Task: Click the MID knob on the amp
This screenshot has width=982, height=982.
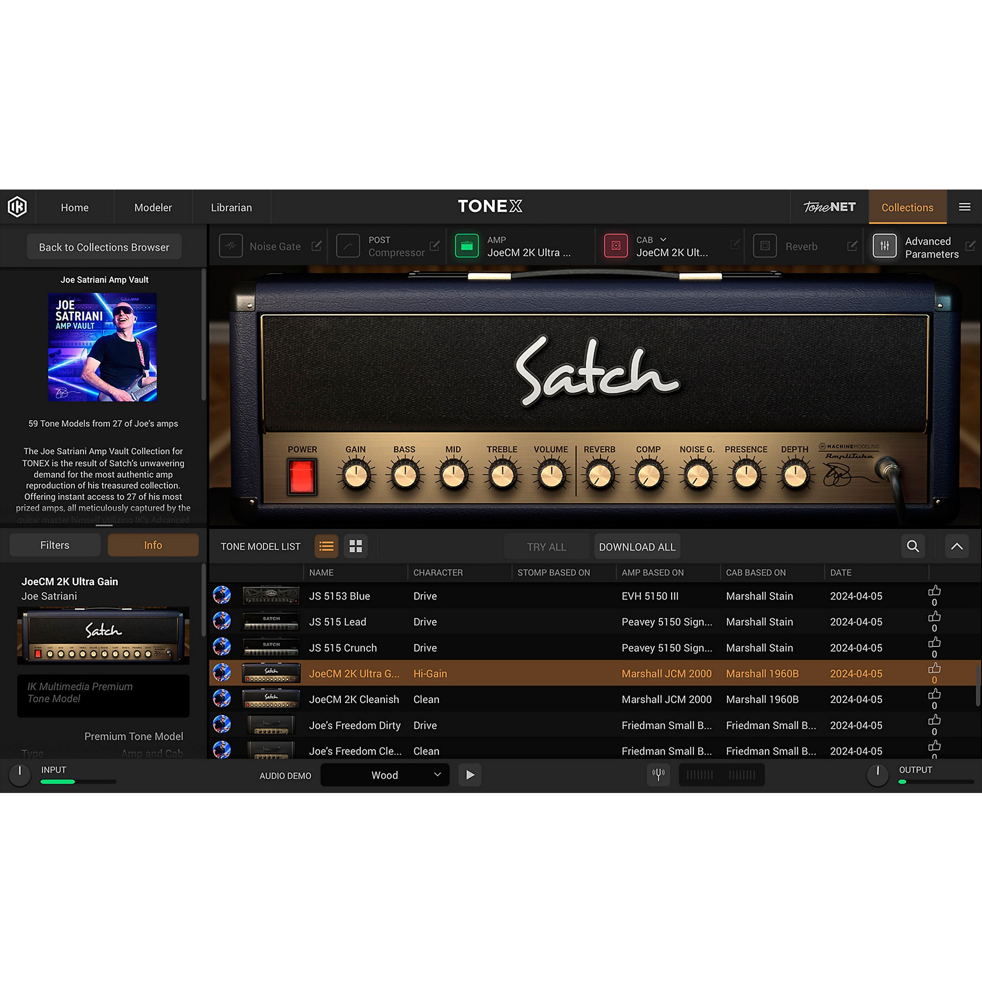Action: (x=453, y=476)
